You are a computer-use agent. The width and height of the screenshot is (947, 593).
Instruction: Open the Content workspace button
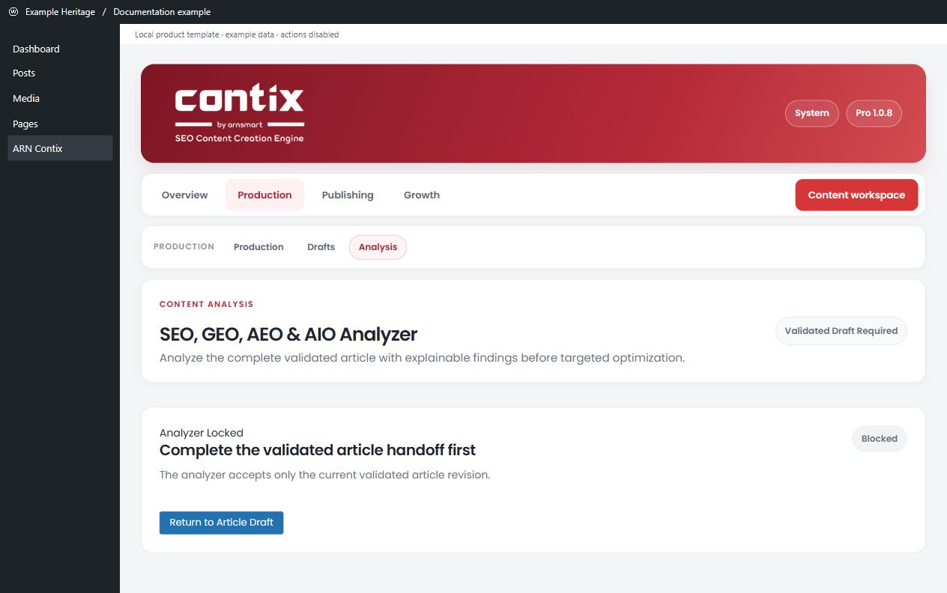tap(856, 195)
